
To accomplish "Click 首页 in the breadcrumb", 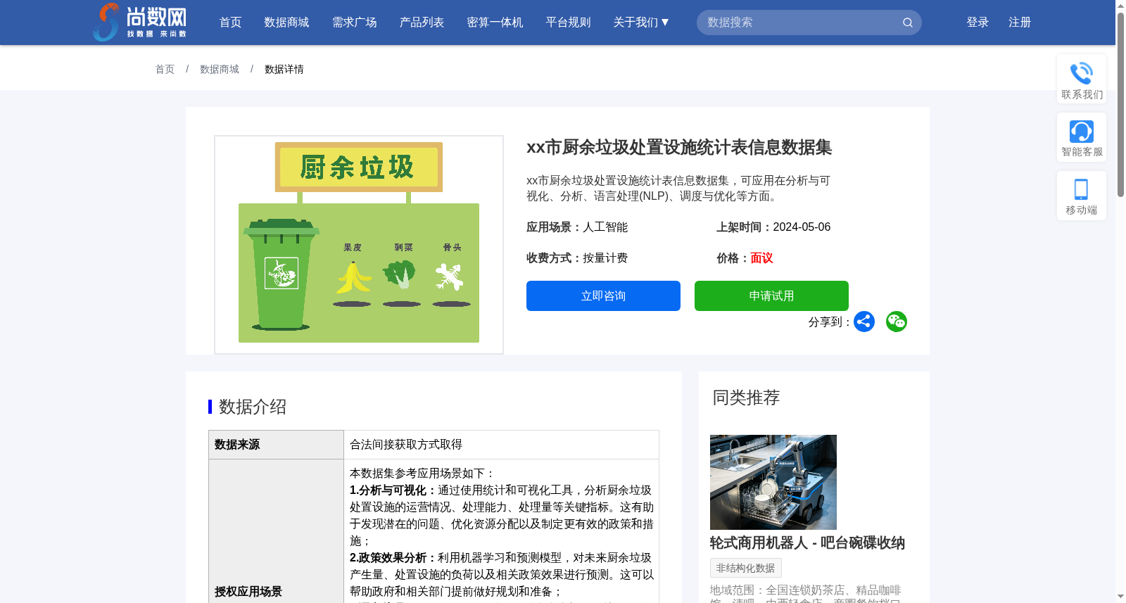I will 165,69.
